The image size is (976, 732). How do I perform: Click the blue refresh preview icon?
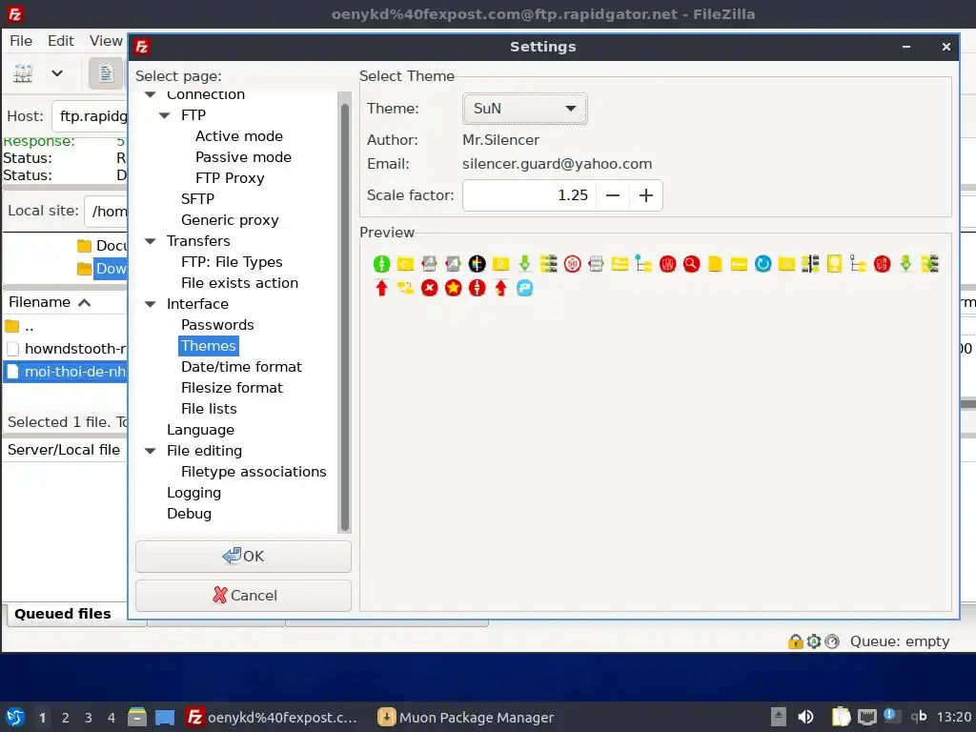(762, 264)
